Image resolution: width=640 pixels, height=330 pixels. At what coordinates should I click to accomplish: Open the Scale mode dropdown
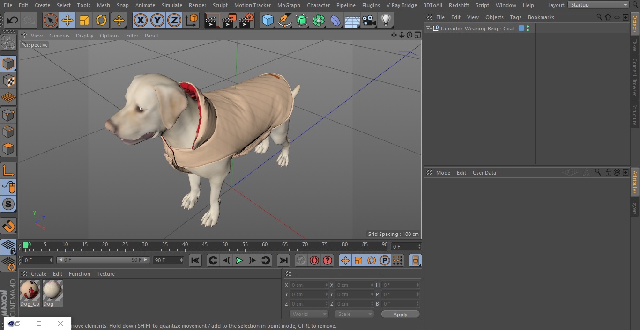354,314
